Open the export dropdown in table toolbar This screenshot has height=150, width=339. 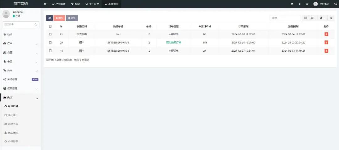point(322,18)
